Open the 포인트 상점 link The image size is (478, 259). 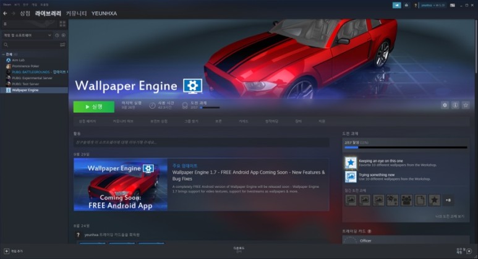(159, 121)
